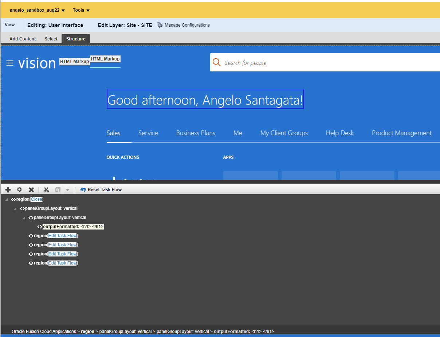Open the Product Management tab
This screenshot has width=440, height=337.
point(402,133)
